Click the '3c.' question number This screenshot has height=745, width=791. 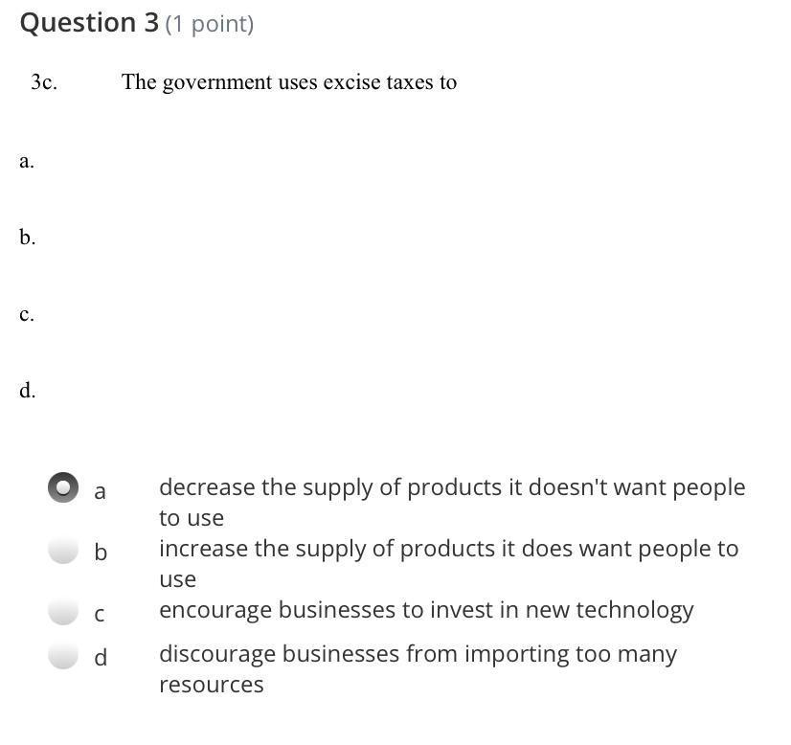pyautogui.click(x=44, y=82)
